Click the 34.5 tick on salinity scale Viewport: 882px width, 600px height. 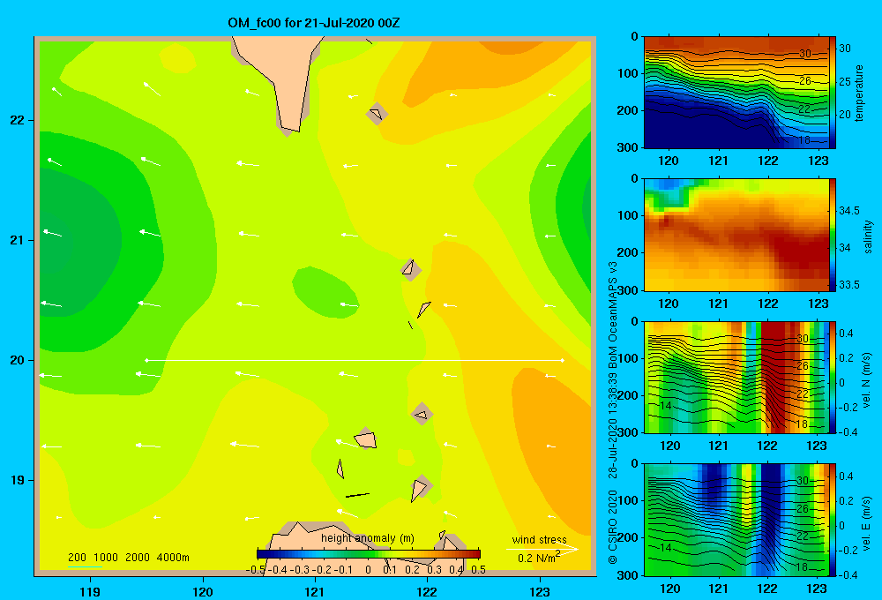(848, 211)
